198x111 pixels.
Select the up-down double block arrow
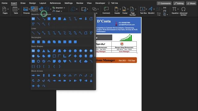[59, 75]
